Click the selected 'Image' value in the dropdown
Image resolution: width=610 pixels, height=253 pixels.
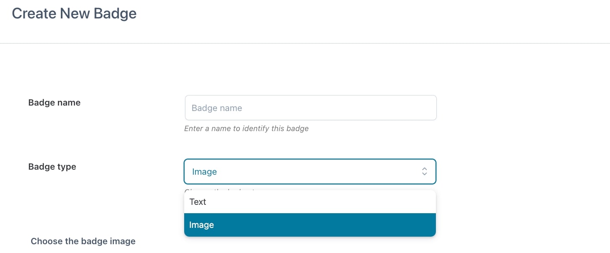coord(204,172)
